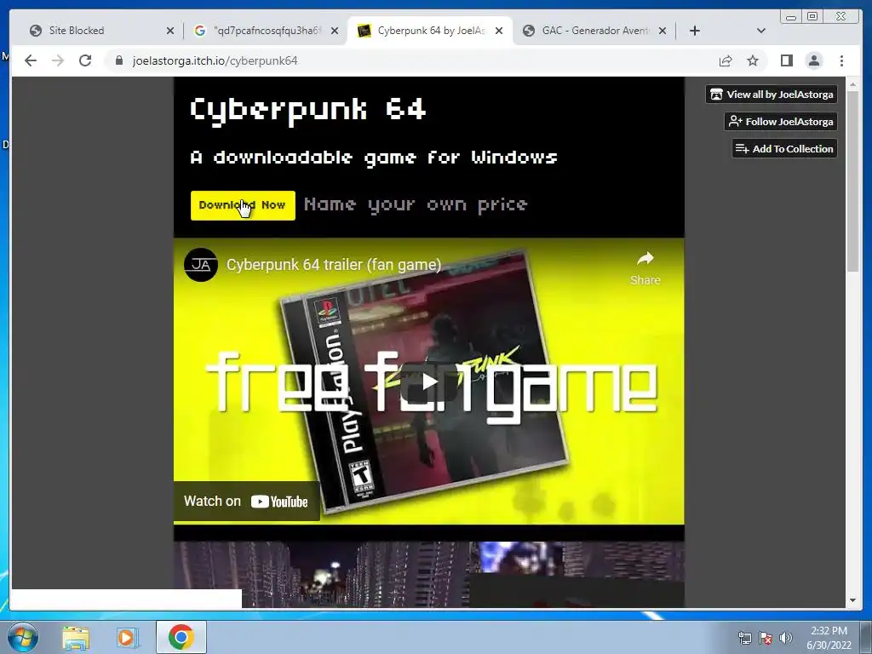
Task: Click the Cyberpunk 64 page heading
Action: tap(308, 110)
